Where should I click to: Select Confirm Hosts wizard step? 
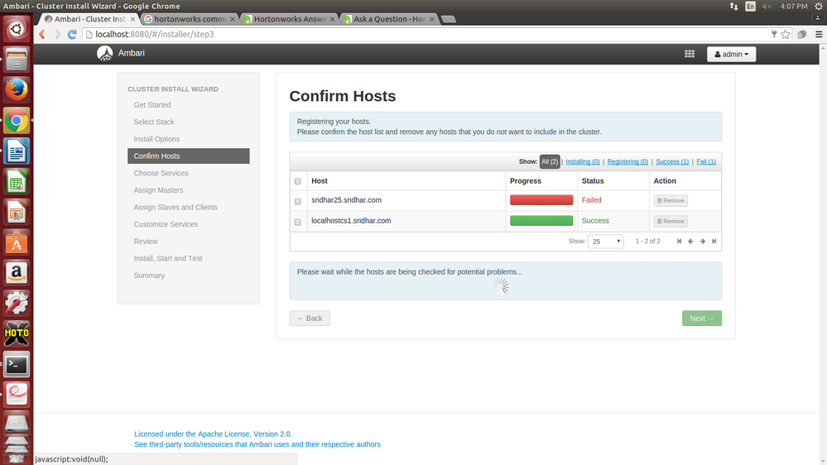click(x=188, y=156)
